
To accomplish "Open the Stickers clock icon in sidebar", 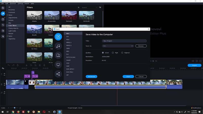I will 3,31.
